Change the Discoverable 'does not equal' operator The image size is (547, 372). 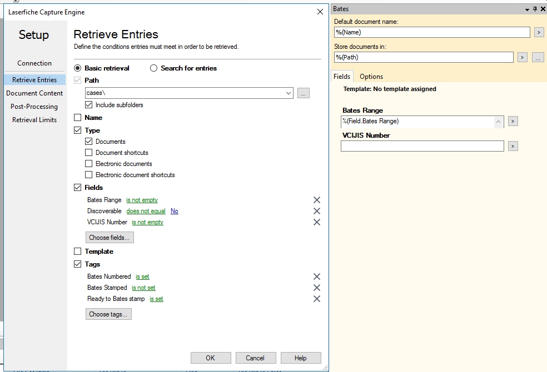pos(146,211)
